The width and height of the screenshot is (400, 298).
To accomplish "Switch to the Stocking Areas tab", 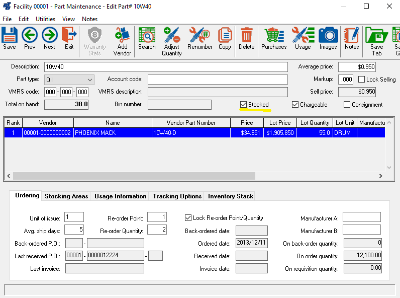I will tap(66, 196).
